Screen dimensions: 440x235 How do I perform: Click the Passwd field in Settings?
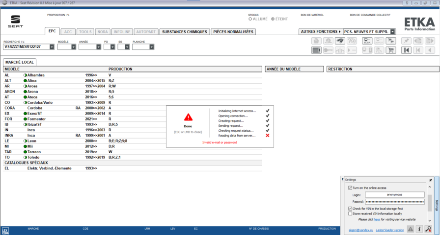point(394,202)
